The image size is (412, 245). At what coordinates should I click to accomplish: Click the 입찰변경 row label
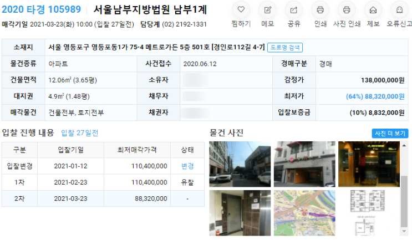coord(19,166)
